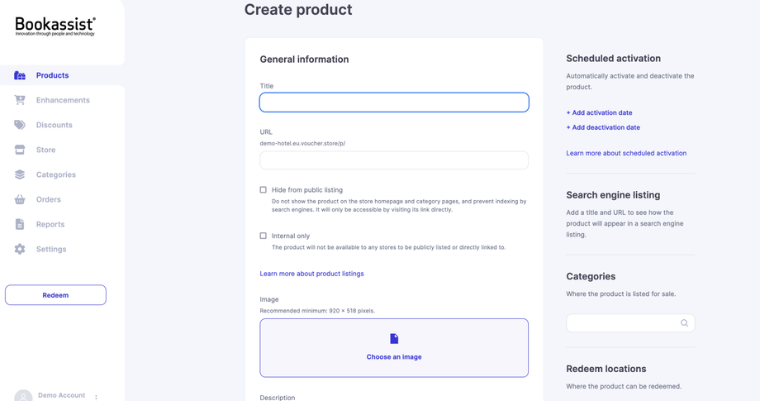The height and width of the screenshot is (401, 760).
Task: Open the Reports menu item
Action: pos(50,224)
